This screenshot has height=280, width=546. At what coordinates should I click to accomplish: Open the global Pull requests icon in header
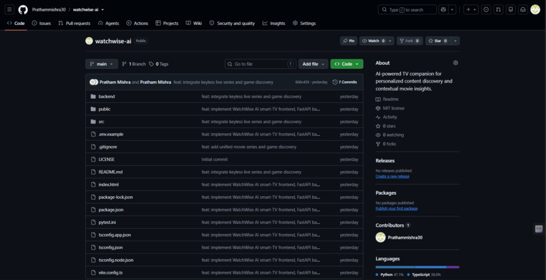[499, 9]
